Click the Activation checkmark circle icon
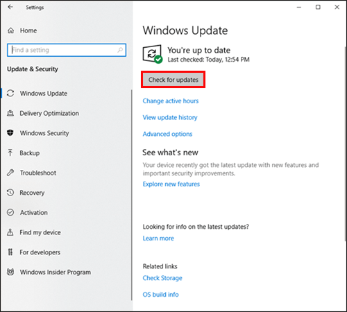The image size is (347, 312). [x=10, y=212]
